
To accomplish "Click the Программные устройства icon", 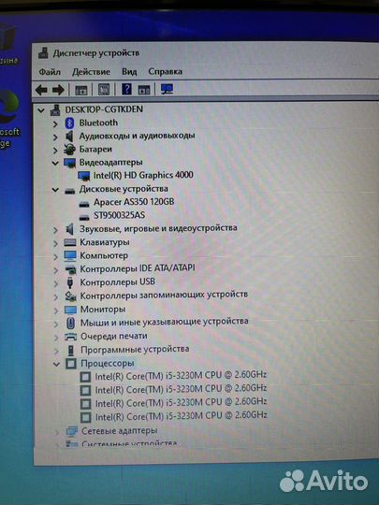I will pos(71,350).
